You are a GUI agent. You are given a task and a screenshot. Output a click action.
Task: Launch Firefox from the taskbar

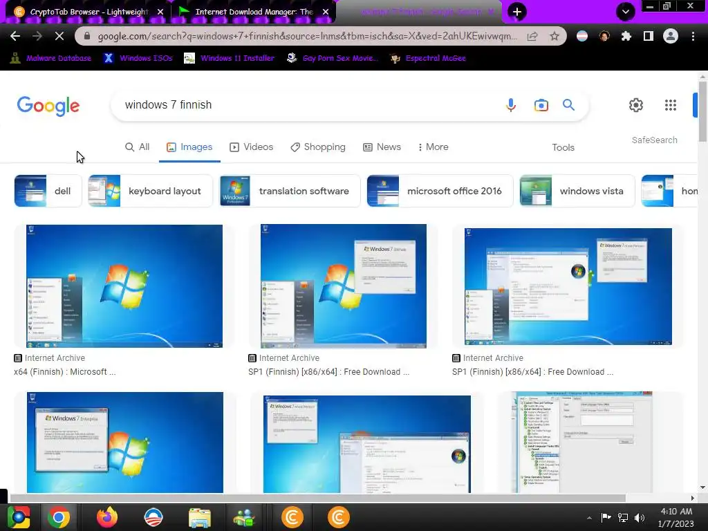107,517
